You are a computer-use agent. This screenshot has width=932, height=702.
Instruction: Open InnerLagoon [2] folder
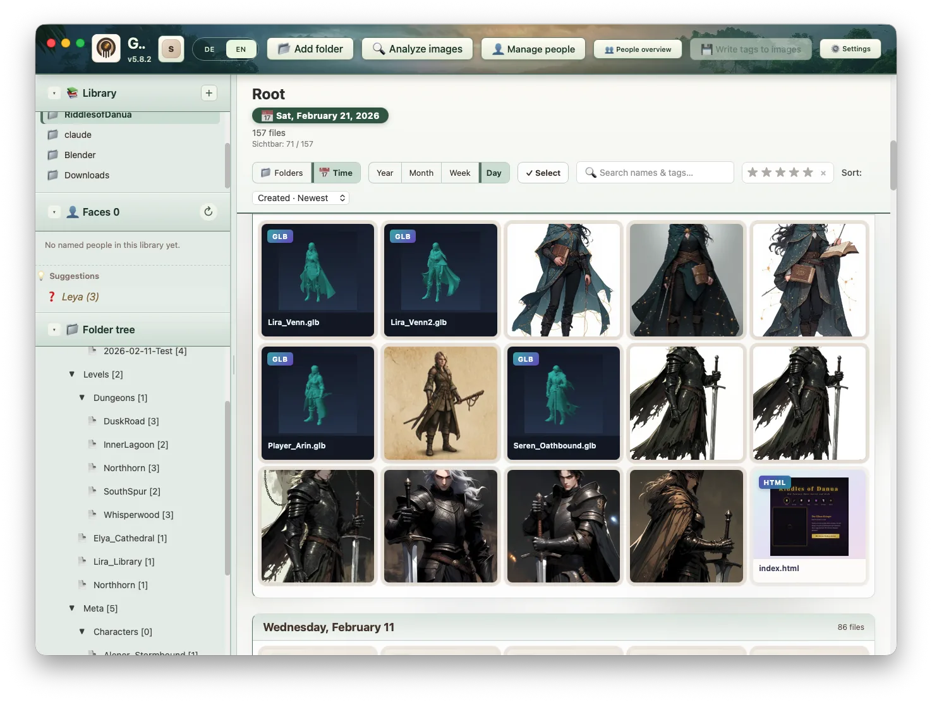136,445
